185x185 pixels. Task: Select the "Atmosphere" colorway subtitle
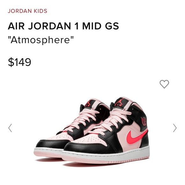tap(41, 40)
